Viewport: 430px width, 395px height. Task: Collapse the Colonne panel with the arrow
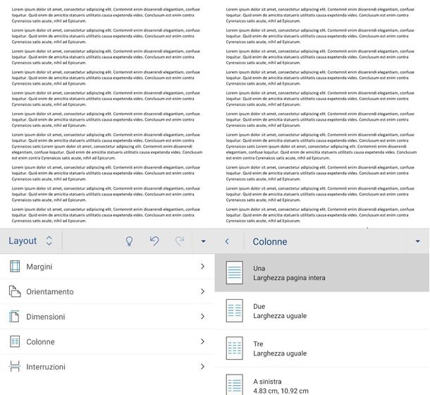[x=417, y=241]
